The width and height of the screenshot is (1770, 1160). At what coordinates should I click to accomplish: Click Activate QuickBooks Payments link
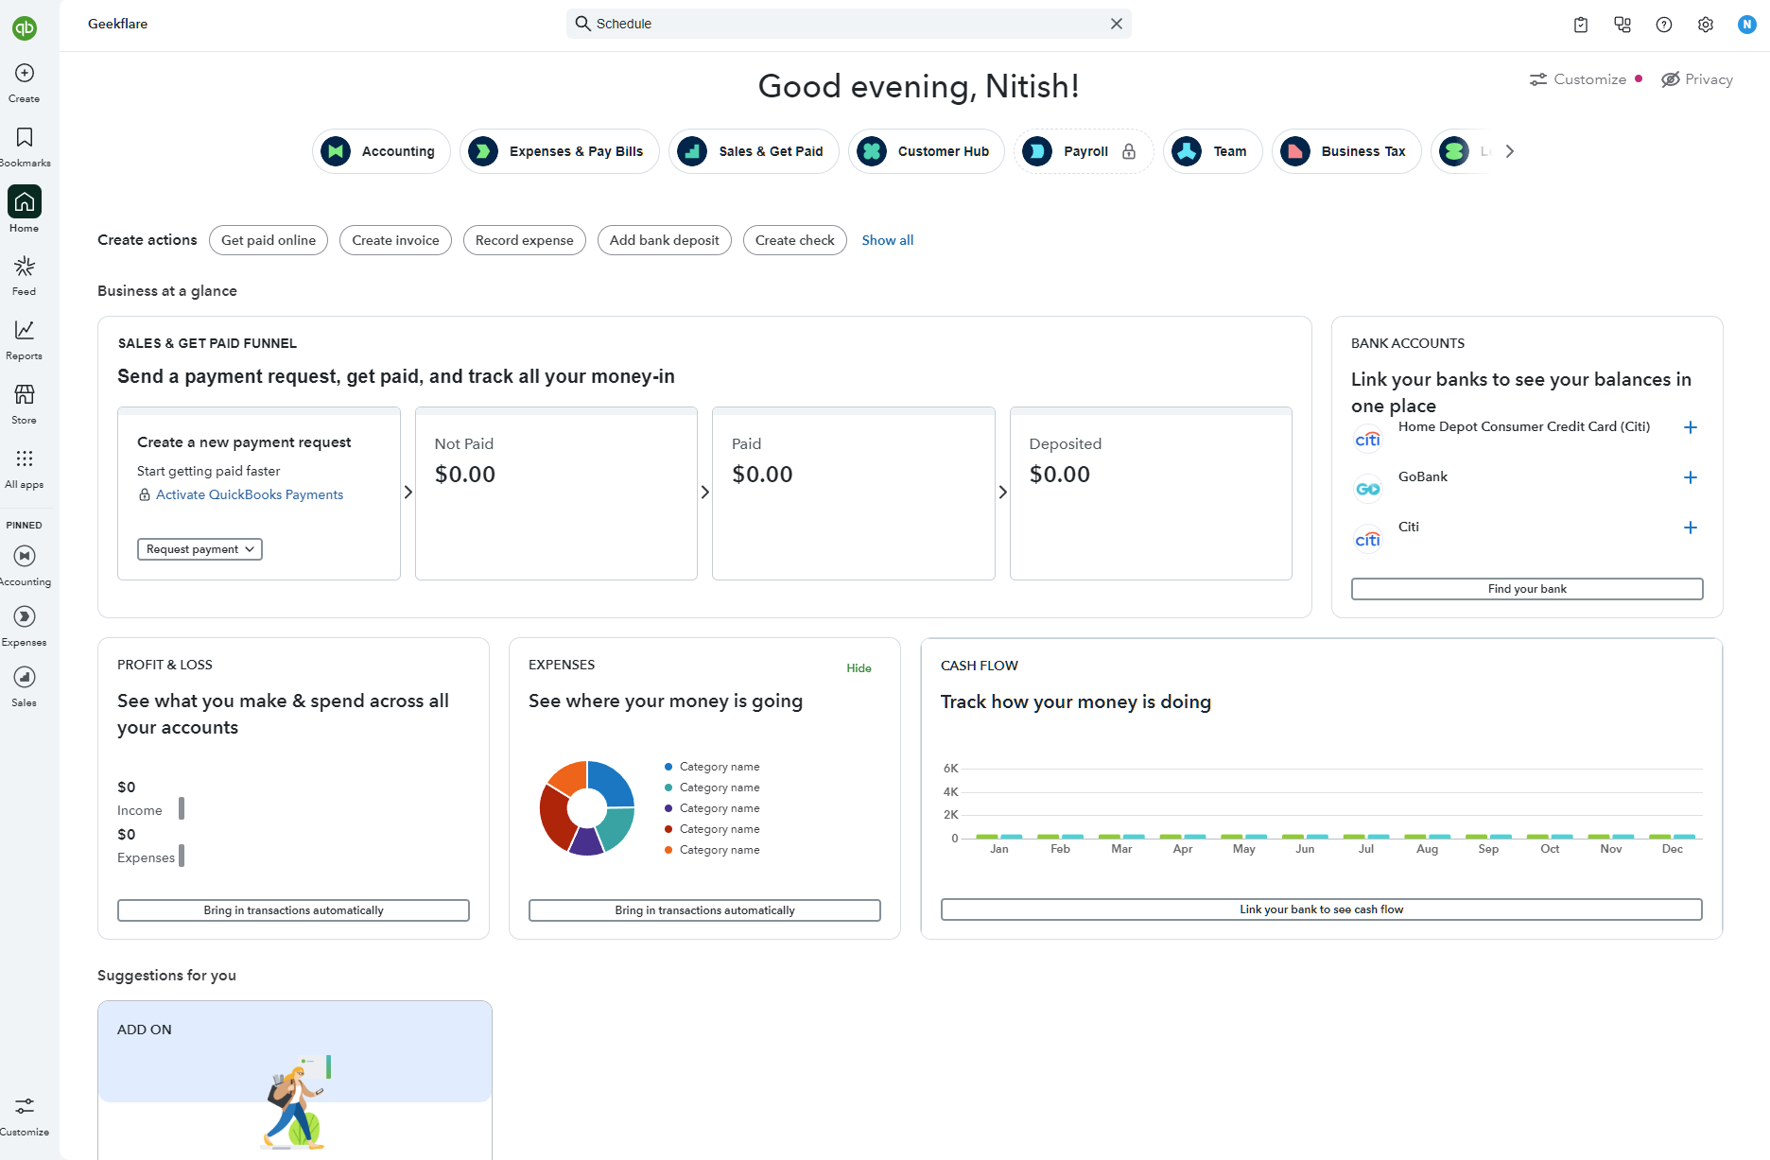pos(250,494)
